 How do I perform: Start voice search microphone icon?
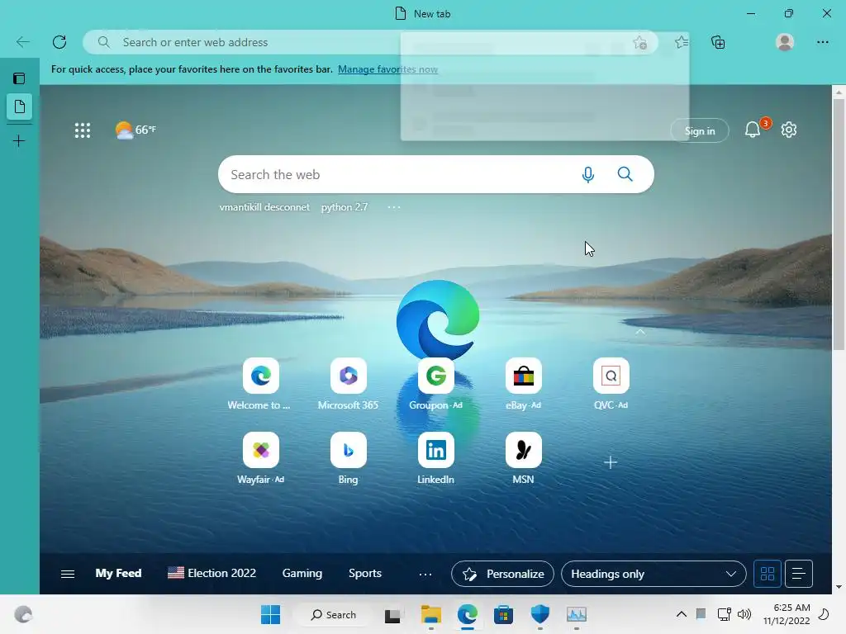[x=588, y=174]
